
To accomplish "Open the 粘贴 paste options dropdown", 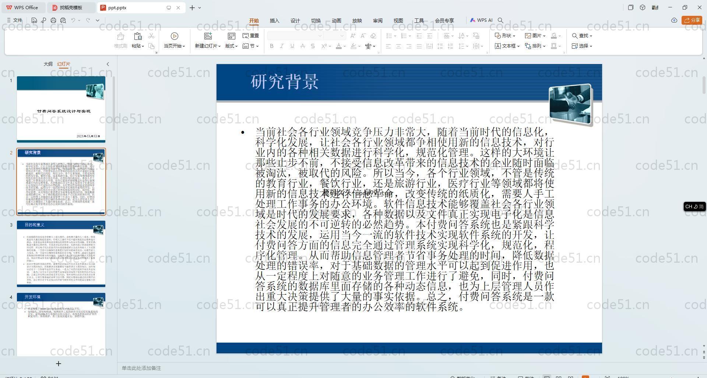I will (x=138, y=46).
